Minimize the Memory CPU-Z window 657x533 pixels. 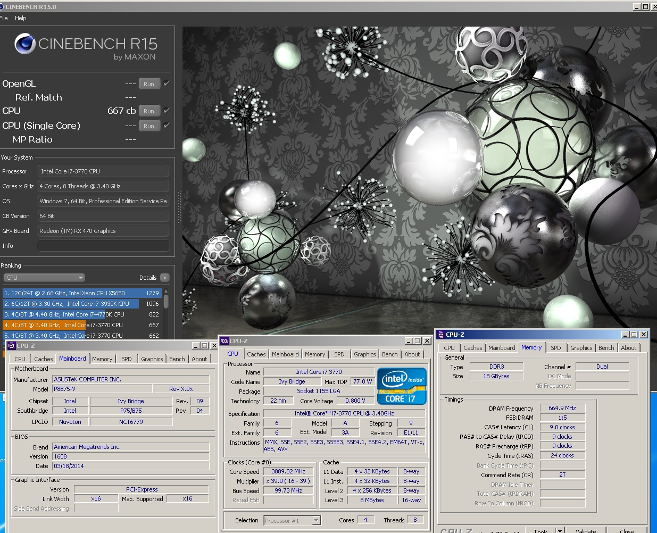point(626,335)
